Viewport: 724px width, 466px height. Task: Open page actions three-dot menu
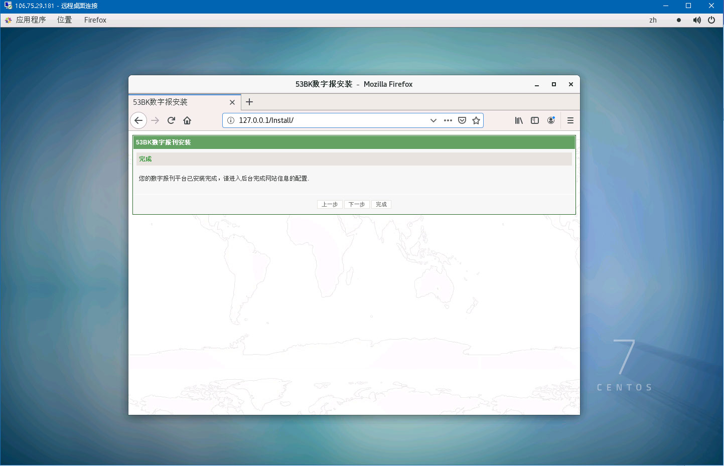pos(448,120)
